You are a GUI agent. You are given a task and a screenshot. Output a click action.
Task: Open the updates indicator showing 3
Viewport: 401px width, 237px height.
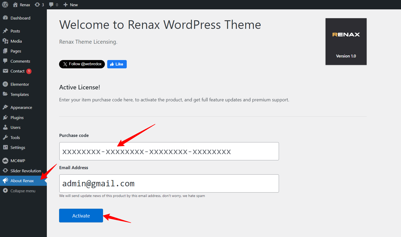(x=39, y=5)
